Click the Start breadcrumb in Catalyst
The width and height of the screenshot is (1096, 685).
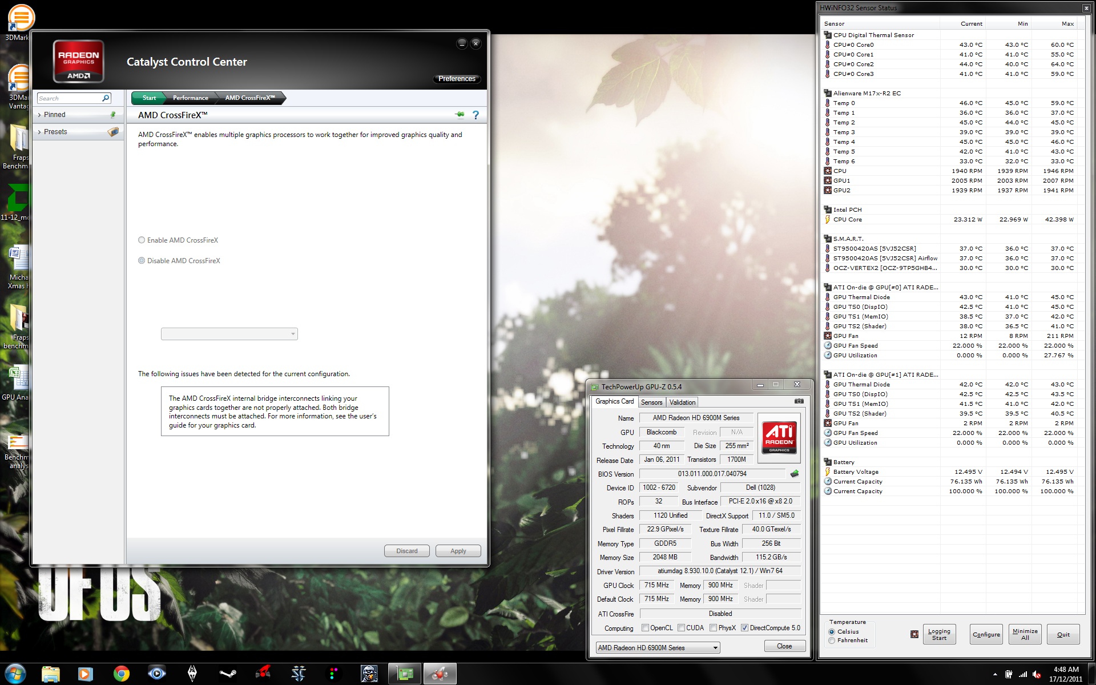149,98
